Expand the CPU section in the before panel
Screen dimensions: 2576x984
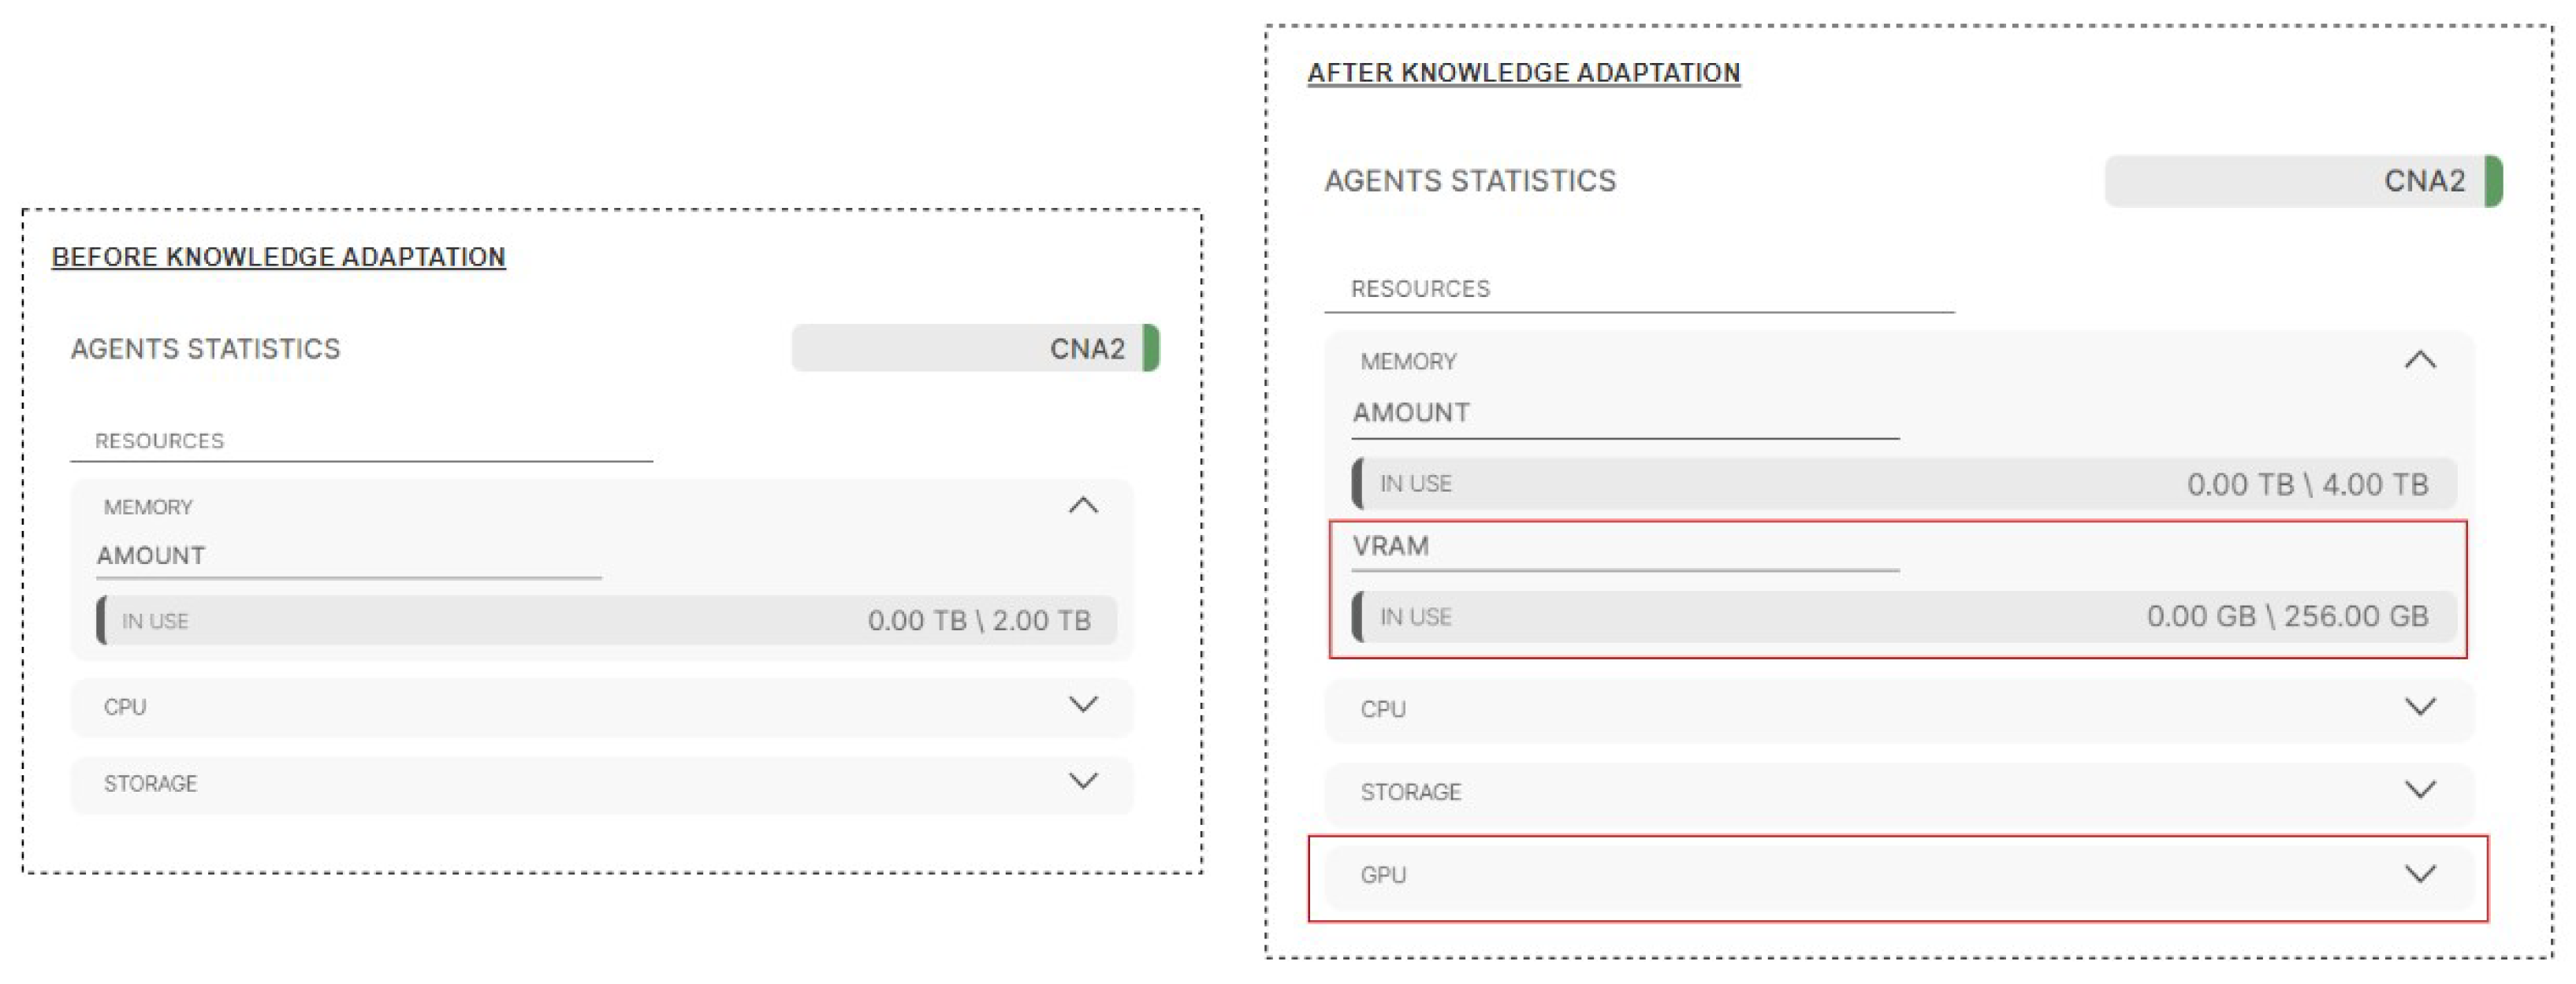(1083, 705)
